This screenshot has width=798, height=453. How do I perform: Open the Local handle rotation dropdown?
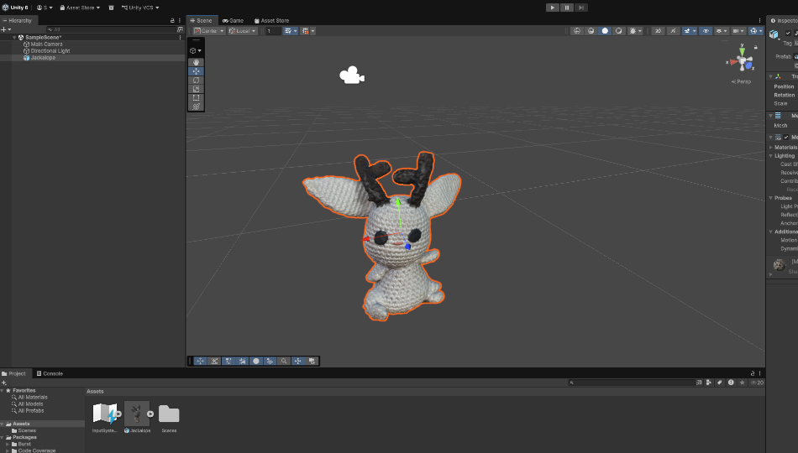(x=242, y=31)
